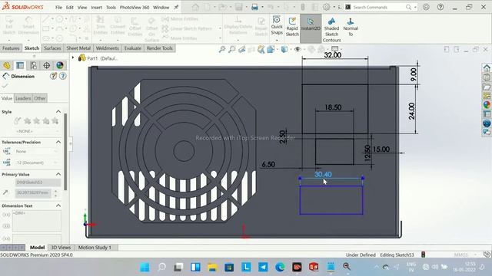Switch to the Surfaces tab
This screenshot has height=276, width=492.
click(52, 48)
